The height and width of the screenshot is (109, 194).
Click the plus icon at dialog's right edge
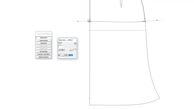click(75, 50)
